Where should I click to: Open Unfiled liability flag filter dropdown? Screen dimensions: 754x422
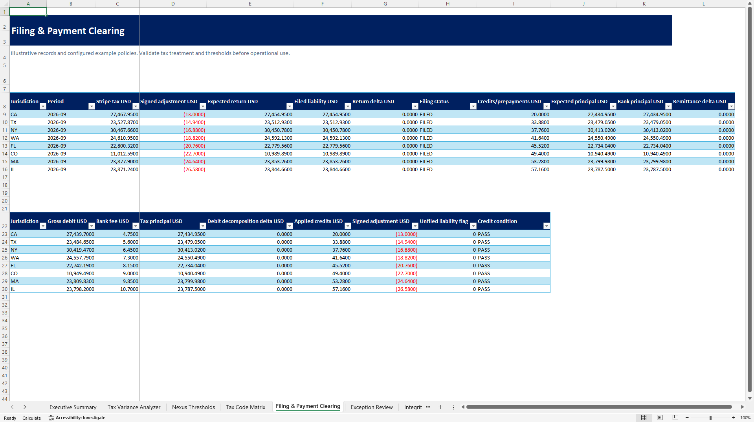[473, 226]
